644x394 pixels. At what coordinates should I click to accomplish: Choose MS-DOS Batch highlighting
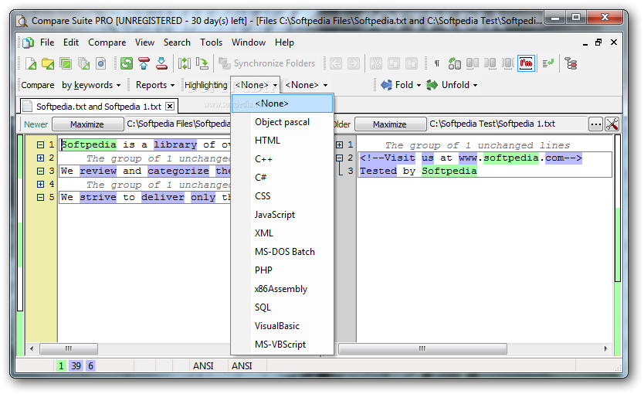[x=282, y=251]
